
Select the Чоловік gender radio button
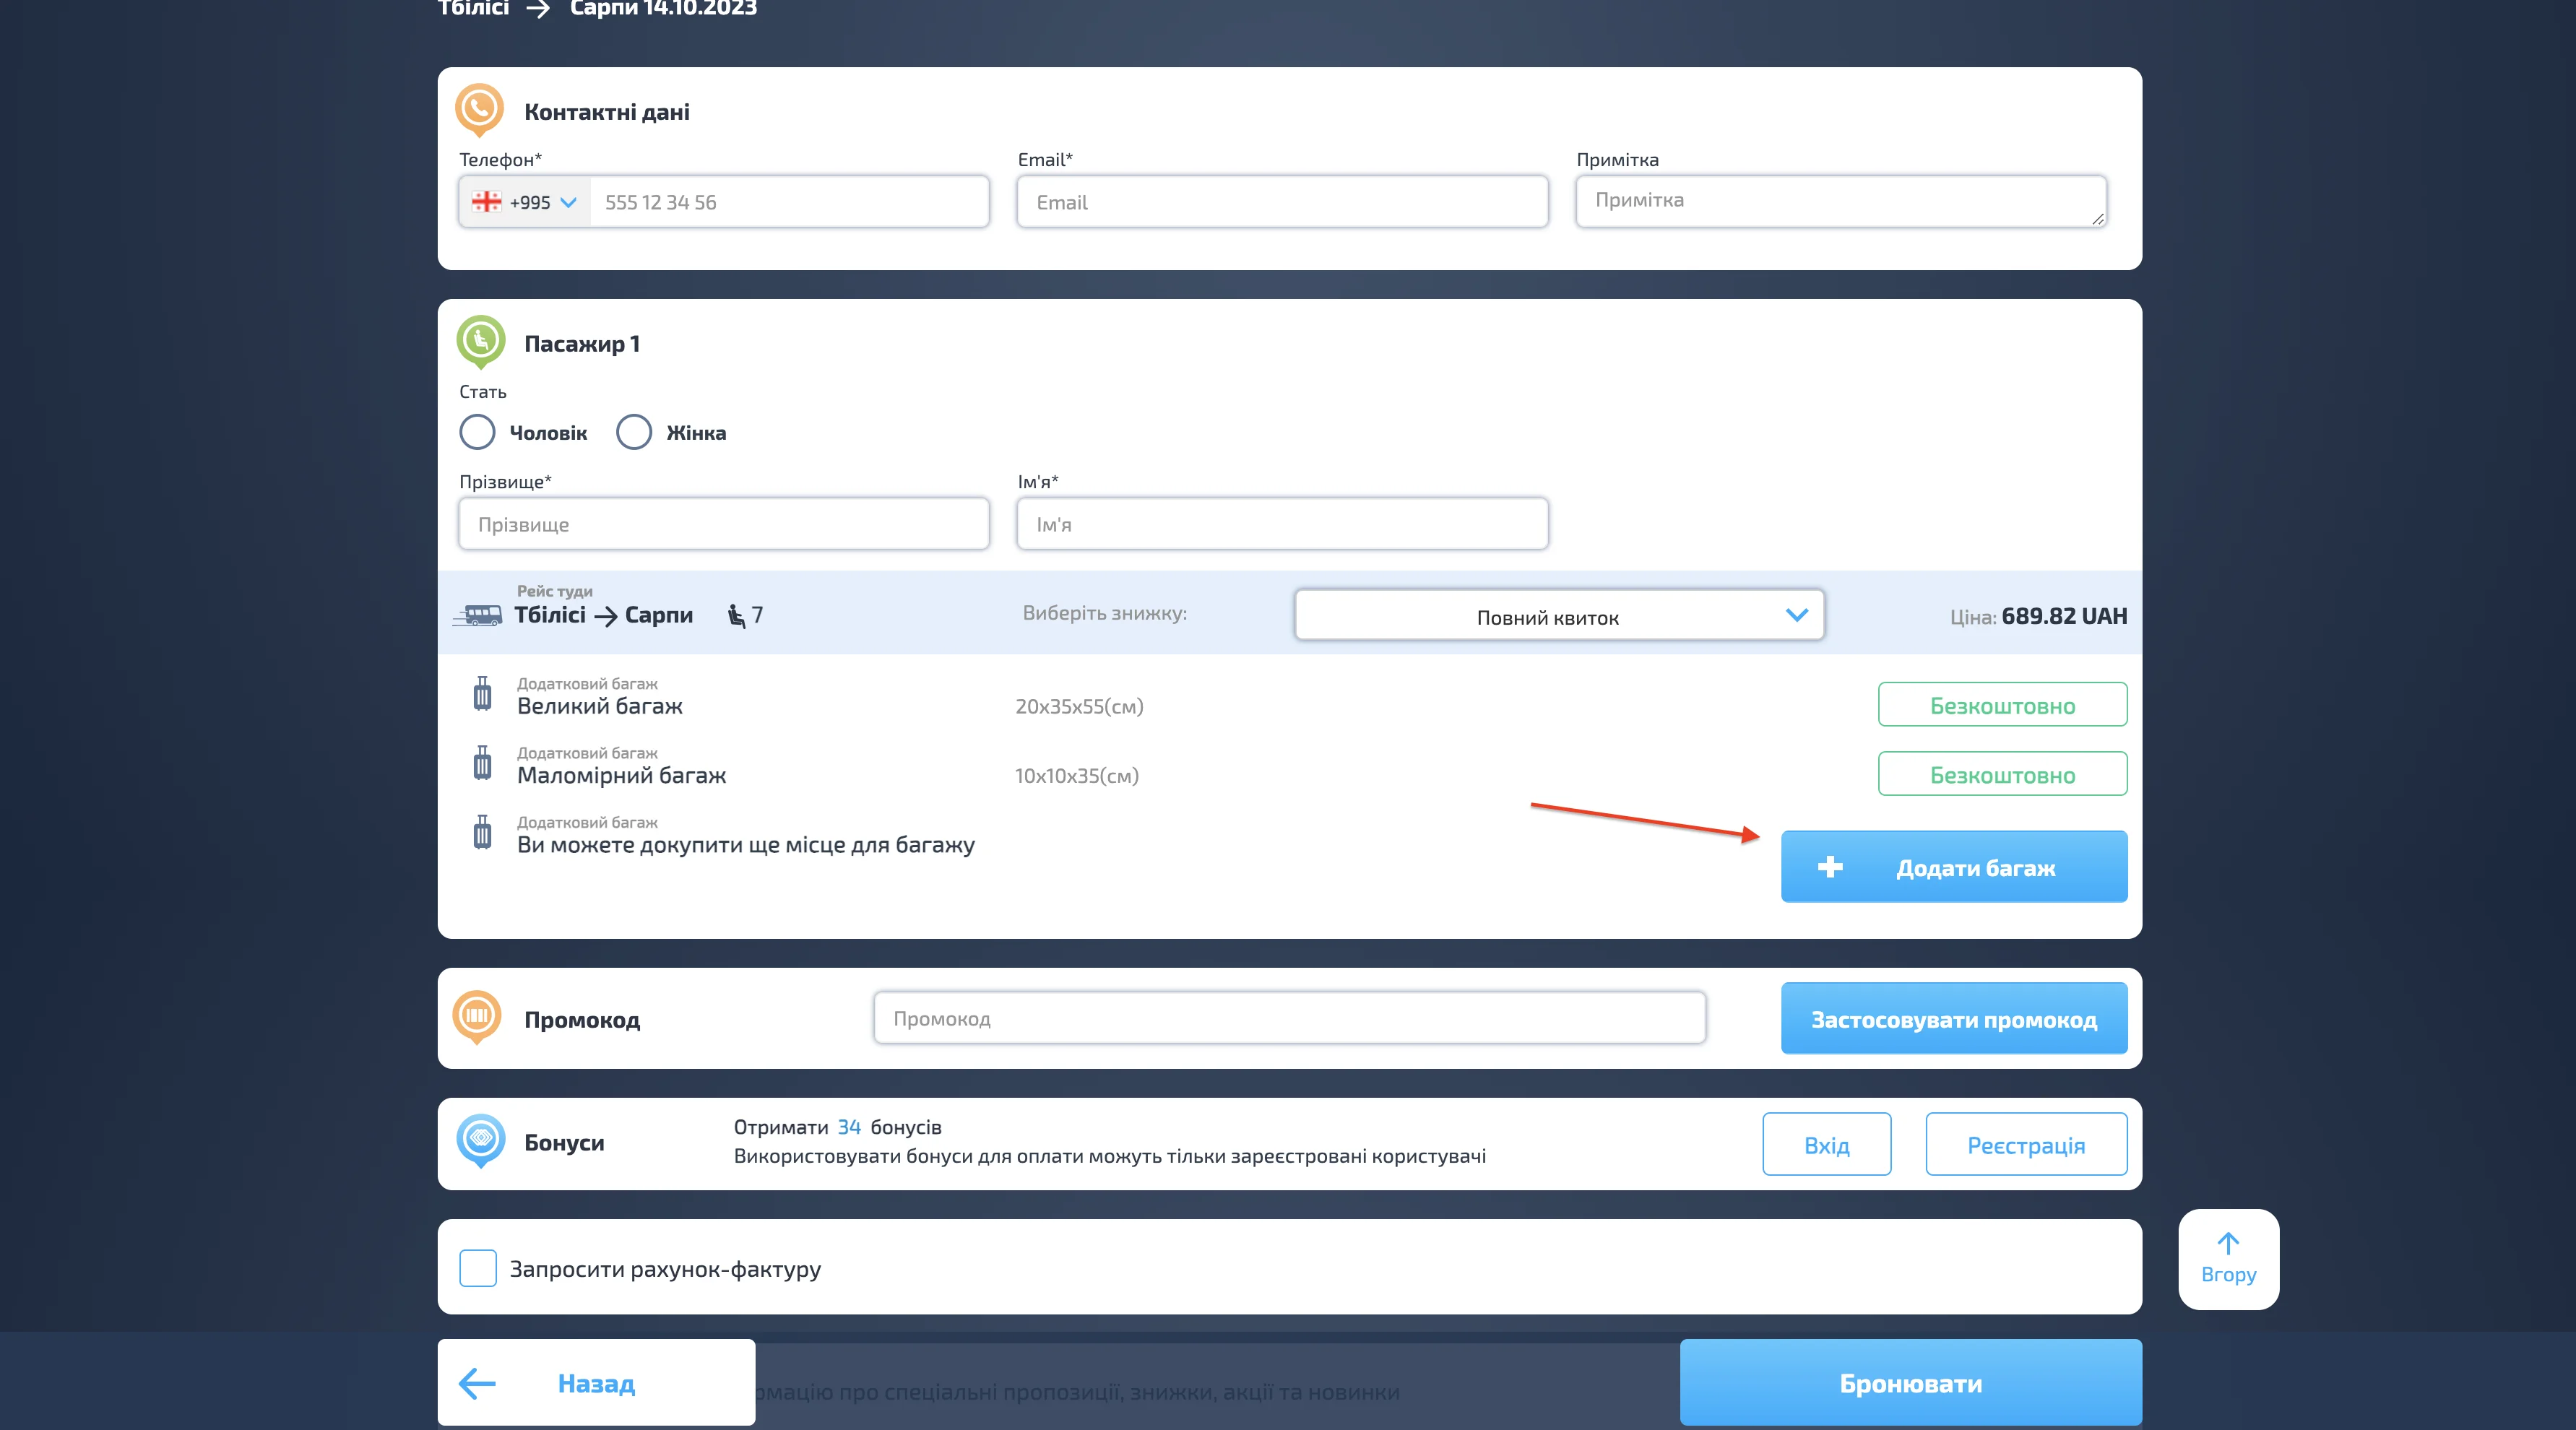pyautogui.click(x=477, y=432)
